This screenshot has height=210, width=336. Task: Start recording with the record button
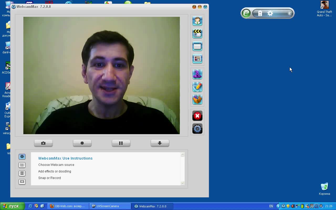point(82,143)
